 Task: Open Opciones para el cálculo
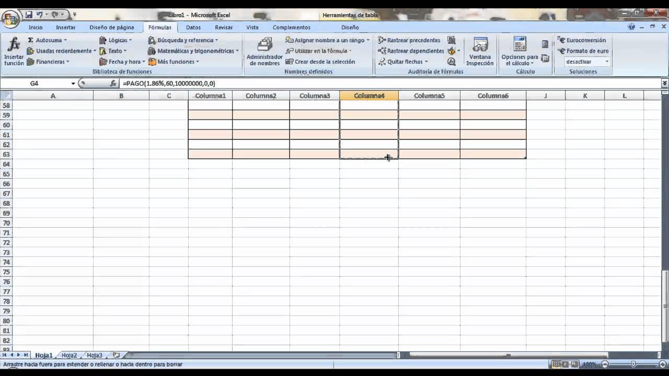click(x=520, y=52)
